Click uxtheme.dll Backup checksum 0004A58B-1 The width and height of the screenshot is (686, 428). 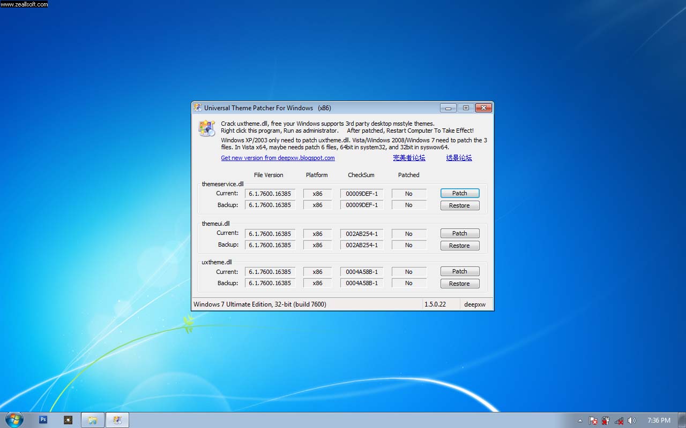(362, 283)
